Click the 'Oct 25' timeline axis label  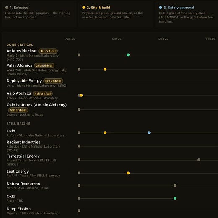point(117,39)
